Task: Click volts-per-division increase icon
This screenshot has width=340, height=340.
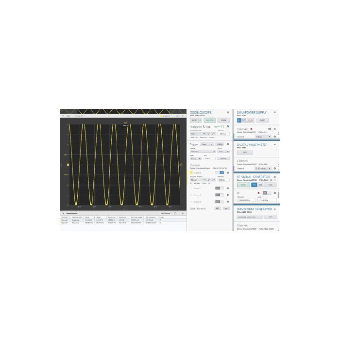Action: [x=213, y=180]
